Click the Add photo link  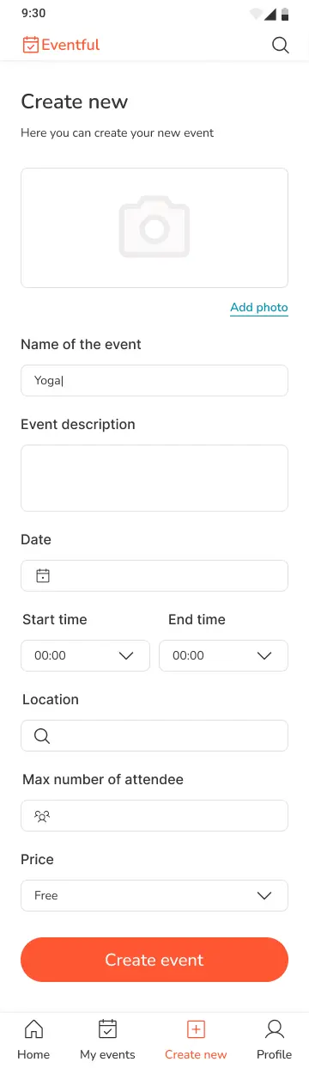tap(259, 308)
